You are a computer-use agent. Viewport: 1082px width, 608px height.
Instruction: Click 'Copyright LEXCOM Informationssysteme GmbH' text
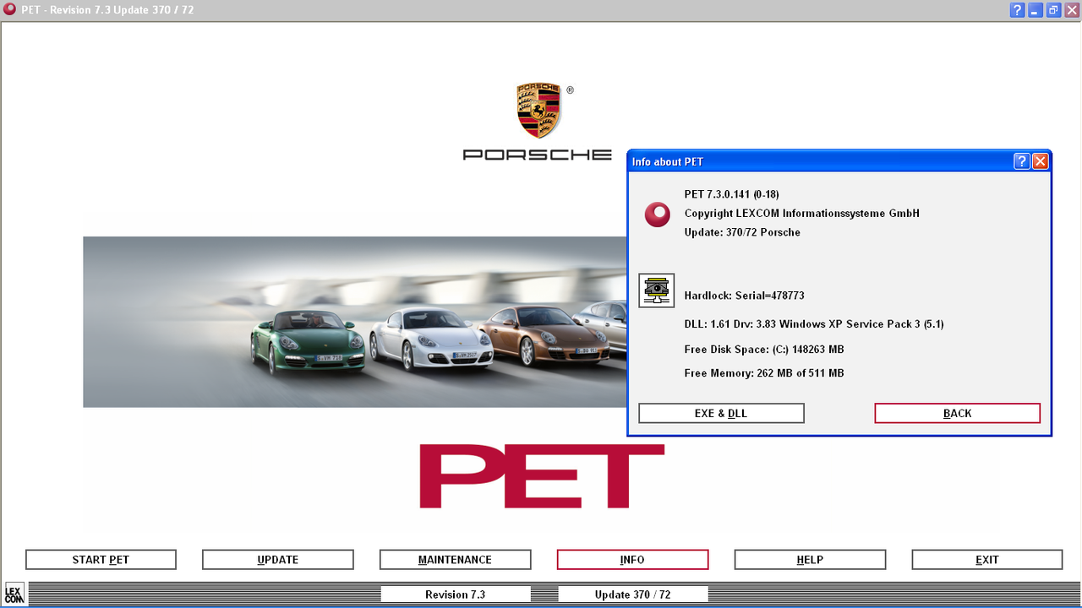801,214
